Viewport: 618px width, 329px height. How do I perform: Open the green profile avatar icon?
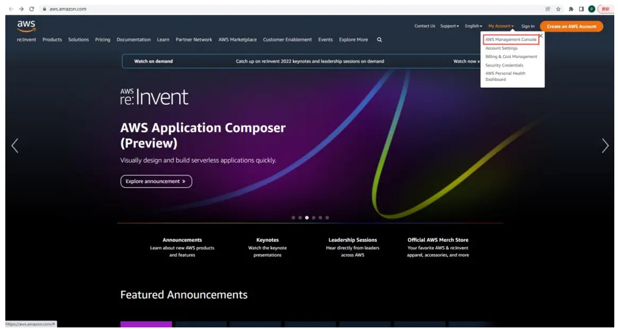(591, 9)
